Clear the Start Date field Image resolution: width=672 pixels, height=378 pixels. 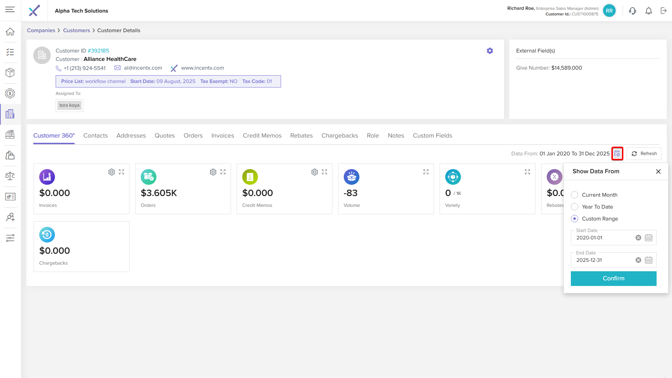638,238
